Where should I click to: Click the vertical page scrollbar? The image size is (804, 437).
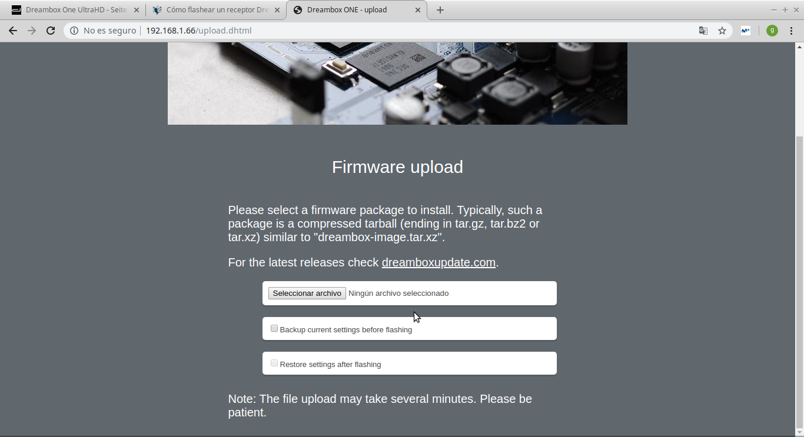click(799, 282)
